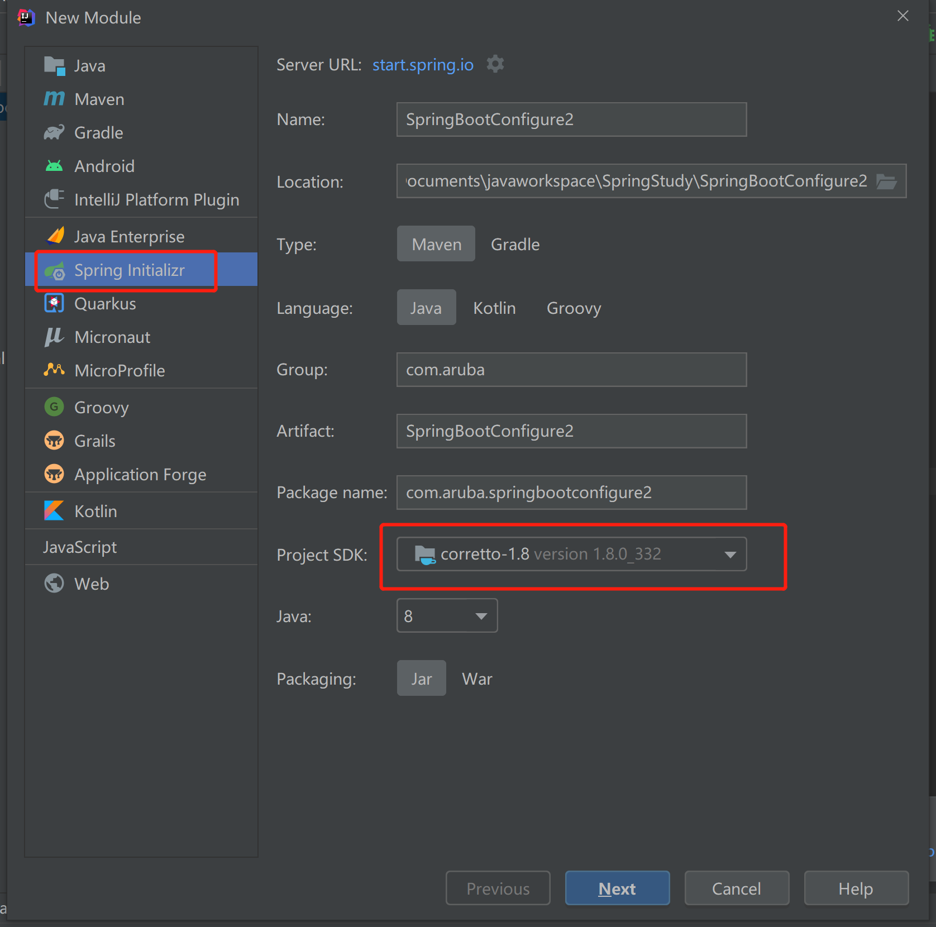Click the Artifact input field

point(571,431)
